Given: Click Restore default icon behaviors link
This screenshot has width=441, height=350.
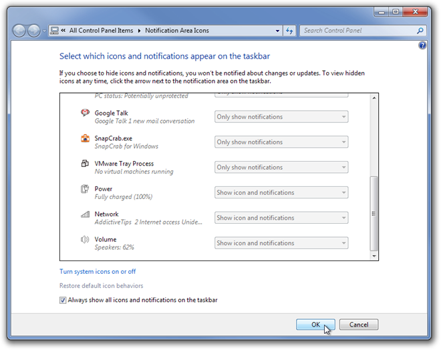Looking at the screenshot, I should click(102, 286).
